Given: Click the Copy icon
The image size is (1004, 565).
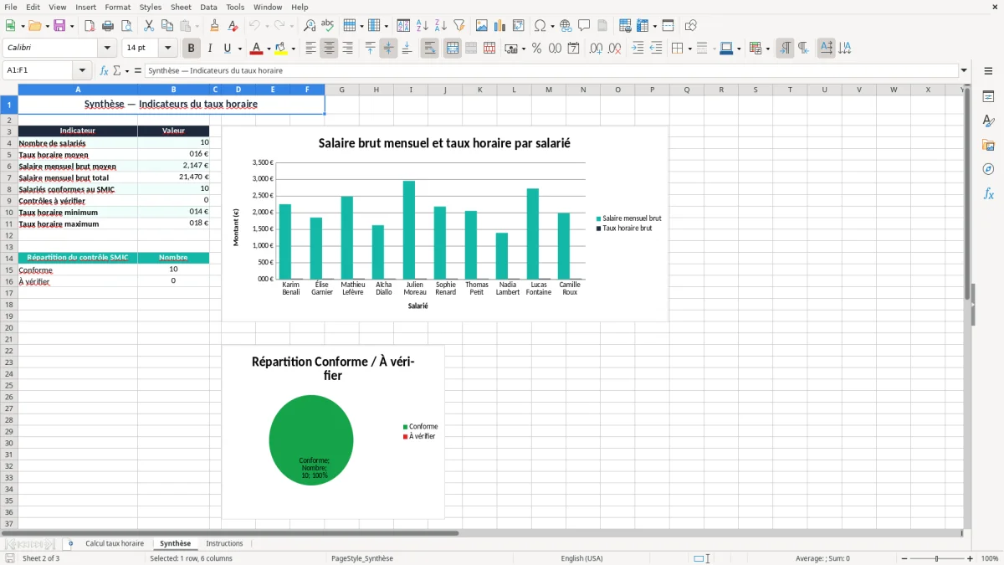Looking at the screenshot, I should tap(166, 26).
